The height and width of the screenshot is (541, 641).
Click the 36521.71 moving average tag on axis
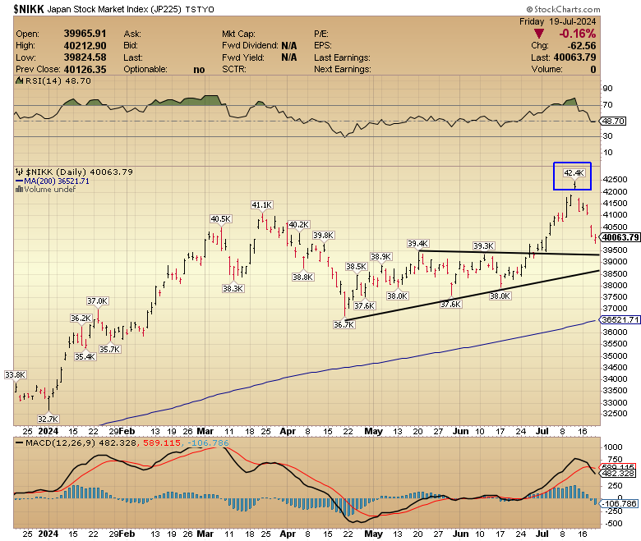click(x=620, y=319)
